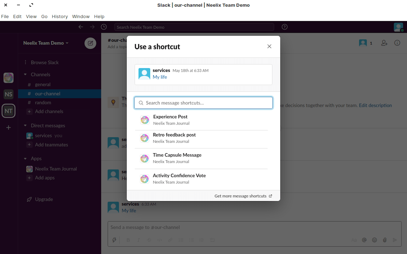Toggle bold formatting in composer
407x254 pixels.
128,240
